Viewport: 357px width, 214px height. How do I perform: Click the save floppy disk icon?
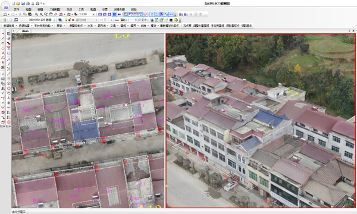pos(23,4)
